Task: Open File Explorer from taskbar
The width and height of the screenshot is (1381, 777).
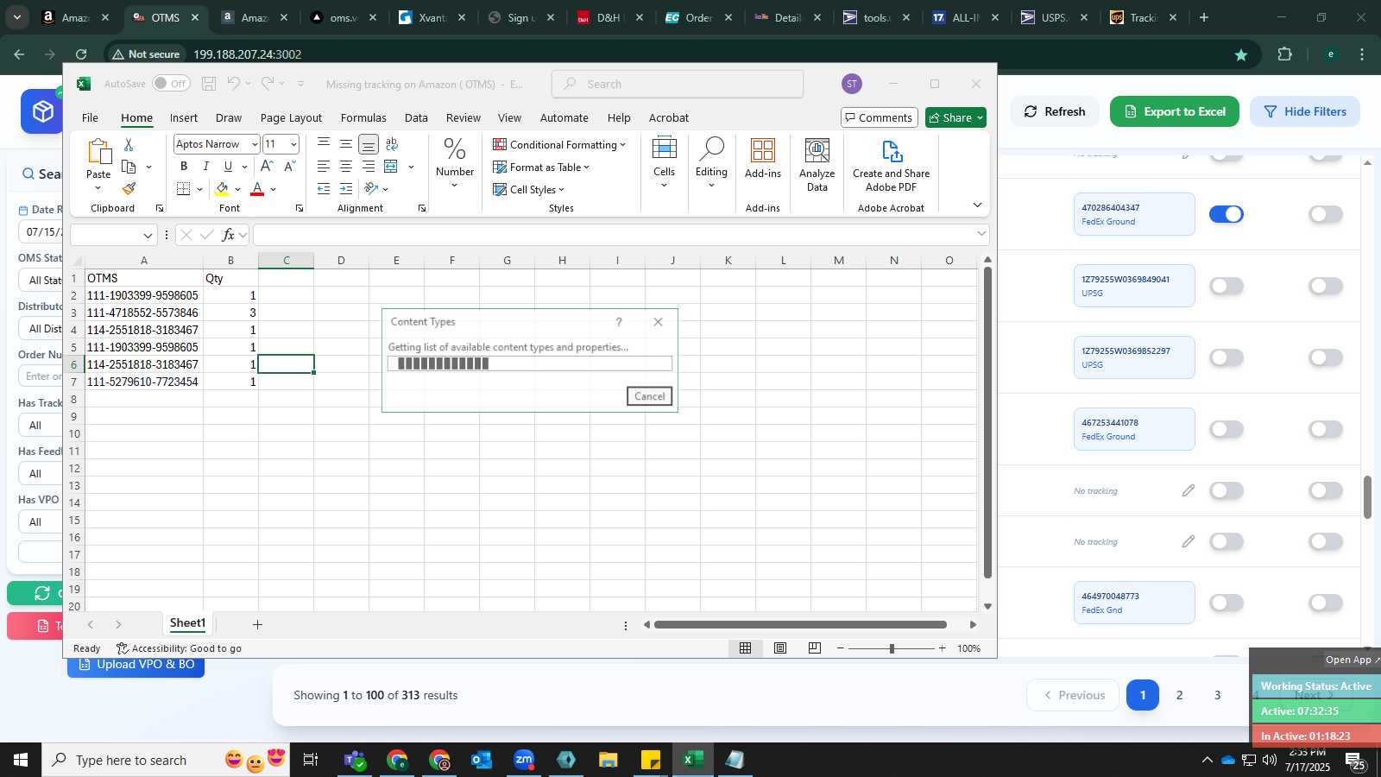Action: click(609, 760)
